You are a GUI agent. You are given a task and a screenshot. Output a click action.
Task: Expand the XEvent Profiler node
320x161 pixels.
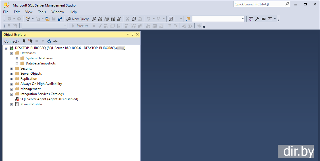(x=11, y=104)
